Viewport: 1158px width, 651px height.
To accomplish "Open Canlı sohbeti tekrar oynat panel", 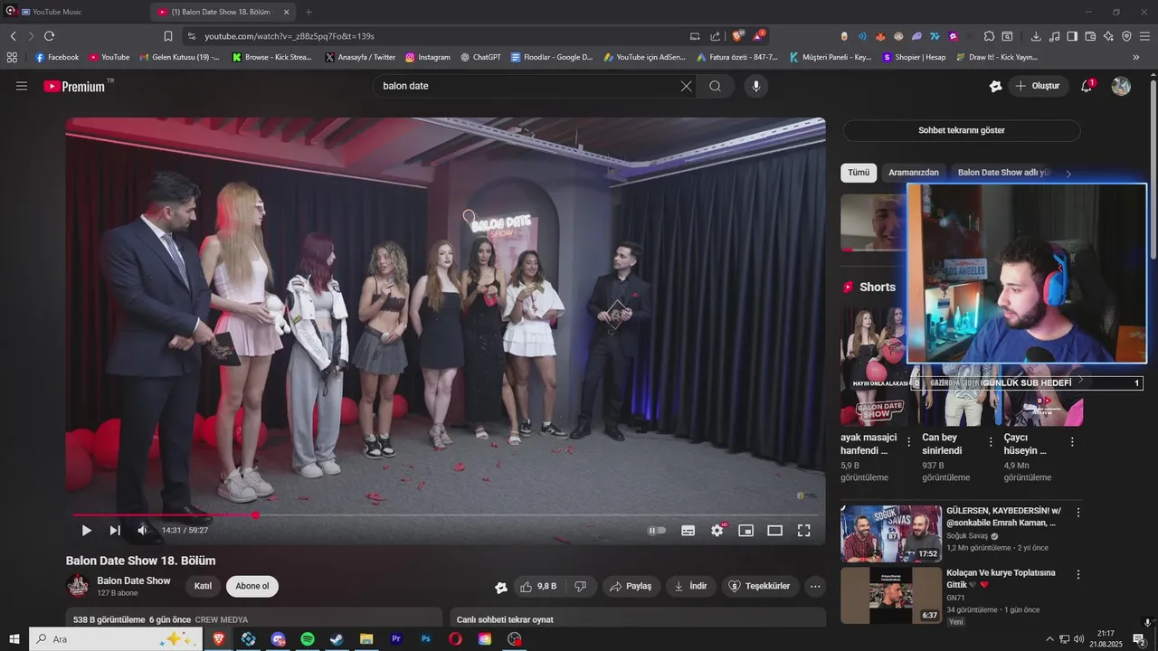I will (638, 618).
